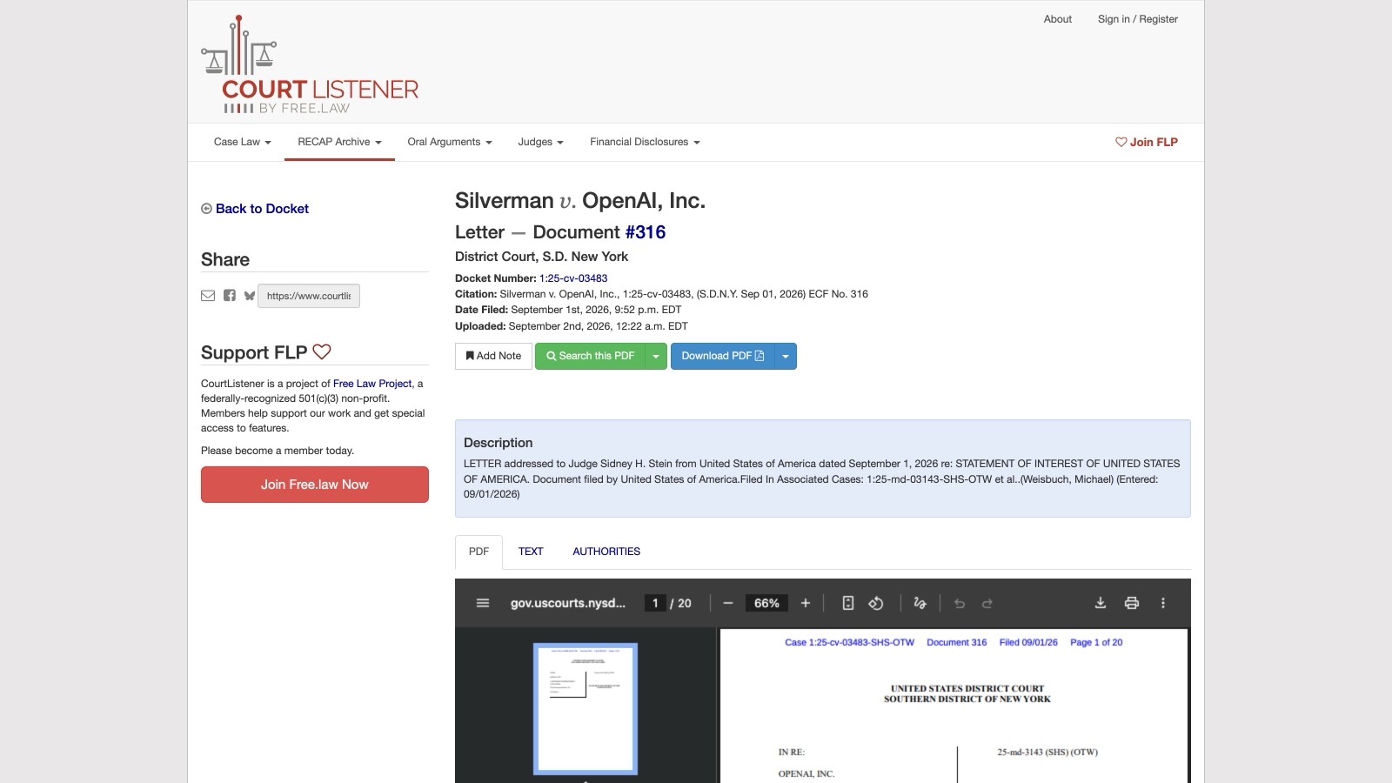Click the Description heading
This screenshot has width=1392, height=783.
[498, 443]
